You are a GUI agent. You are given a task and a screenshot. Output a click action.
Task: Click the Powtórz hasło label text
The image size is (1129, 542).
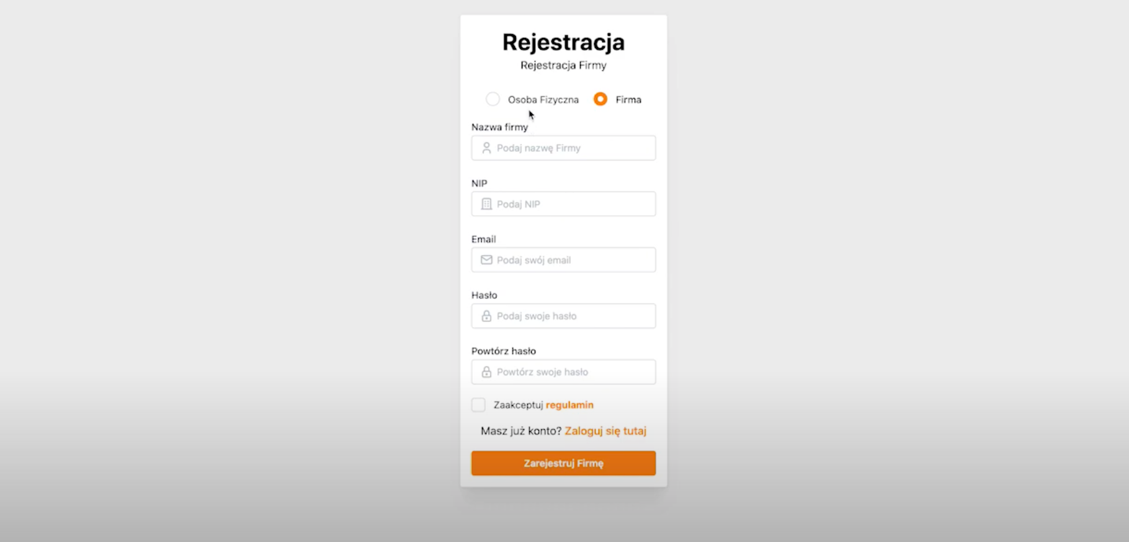504,351
